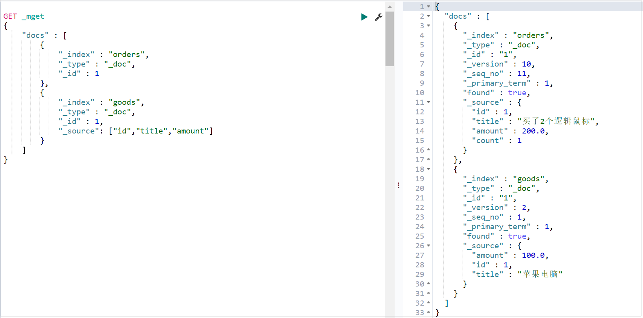Screen dimensions: 643x318
Task: Click the amount value 200.0
Action: coord(533,131)
